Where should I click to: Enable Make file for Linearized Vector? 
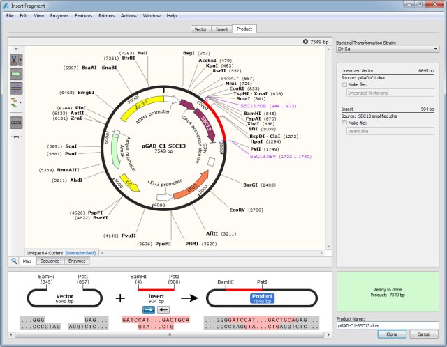344,84
